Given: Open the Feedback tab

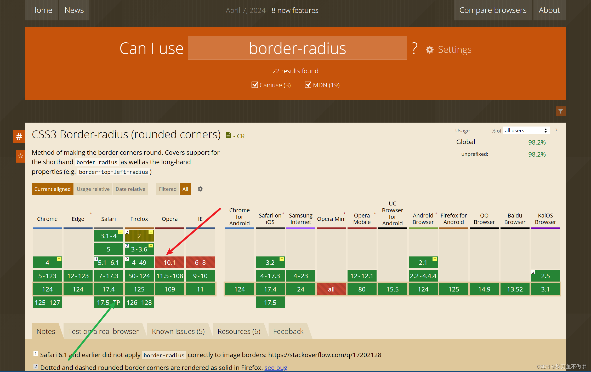Looking at the screenshot, I should (x=288, y=331).
